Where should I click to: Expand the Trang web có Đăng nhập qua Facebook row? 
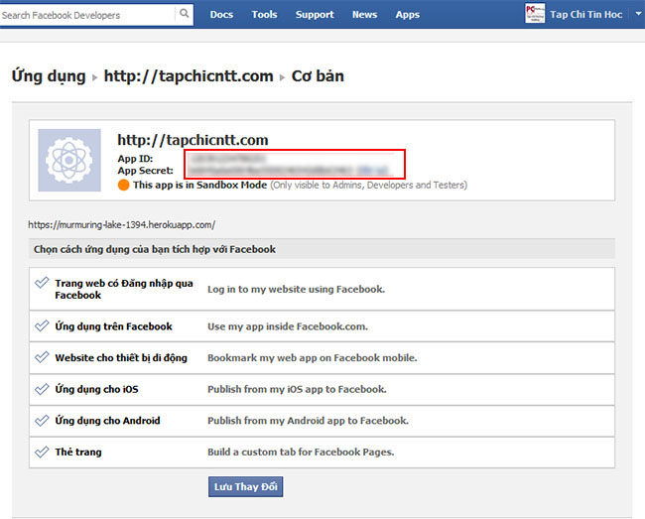[x=322, y=289]
